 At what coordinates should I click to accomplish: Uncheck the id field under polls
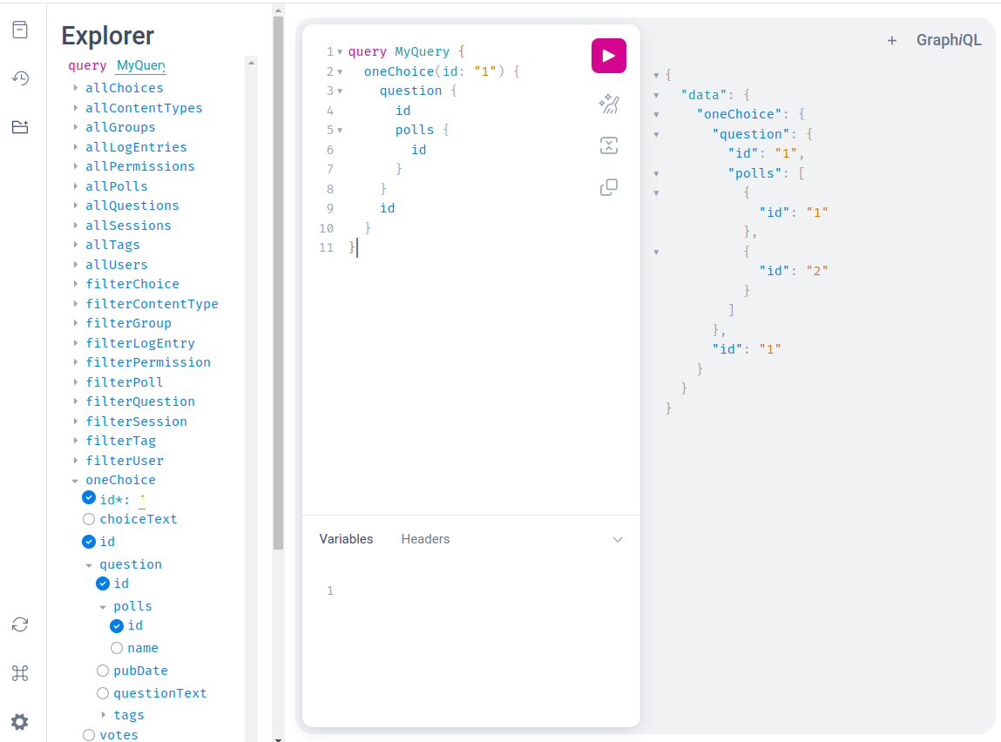pos(117,626)
